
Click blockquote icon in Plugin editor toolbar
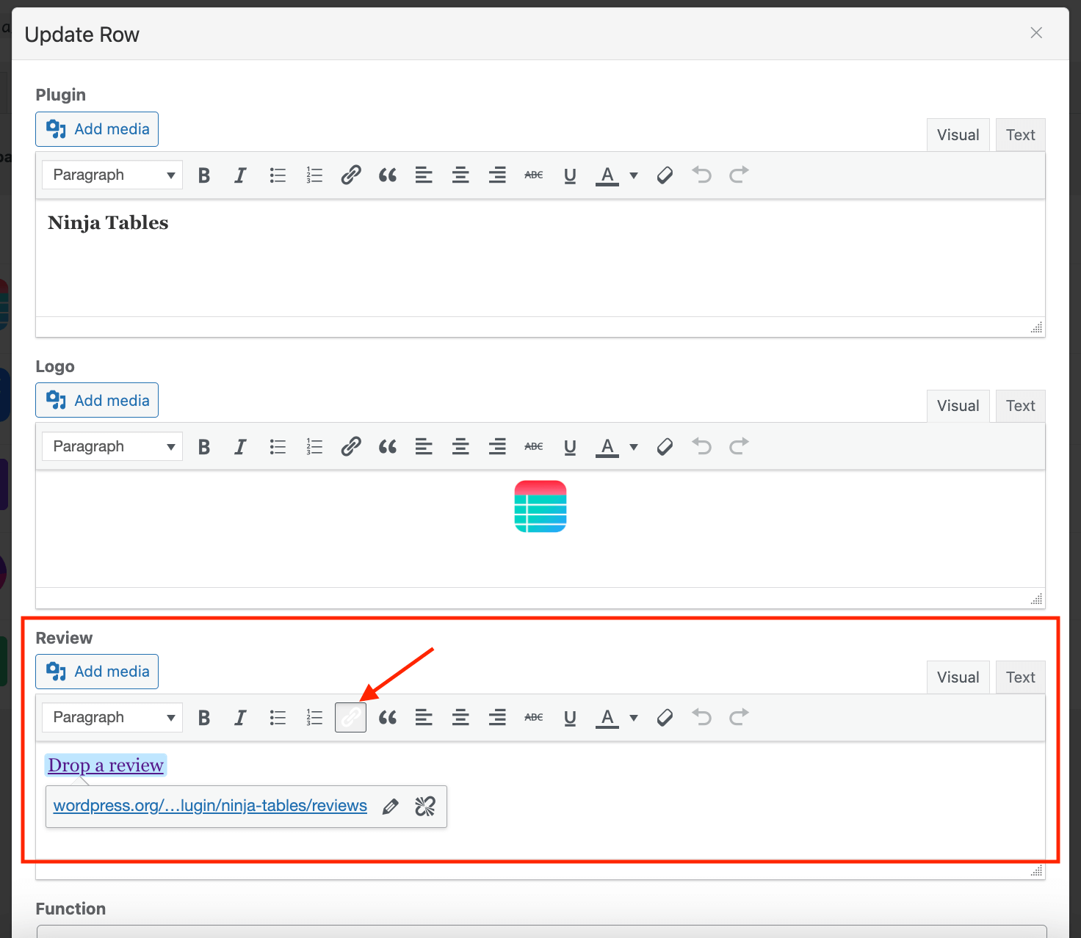387,175
